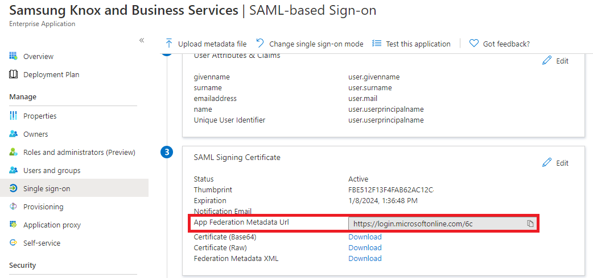Click the Properties bars icon
This screenshot has width=593, height=278.
click(13, 116)
